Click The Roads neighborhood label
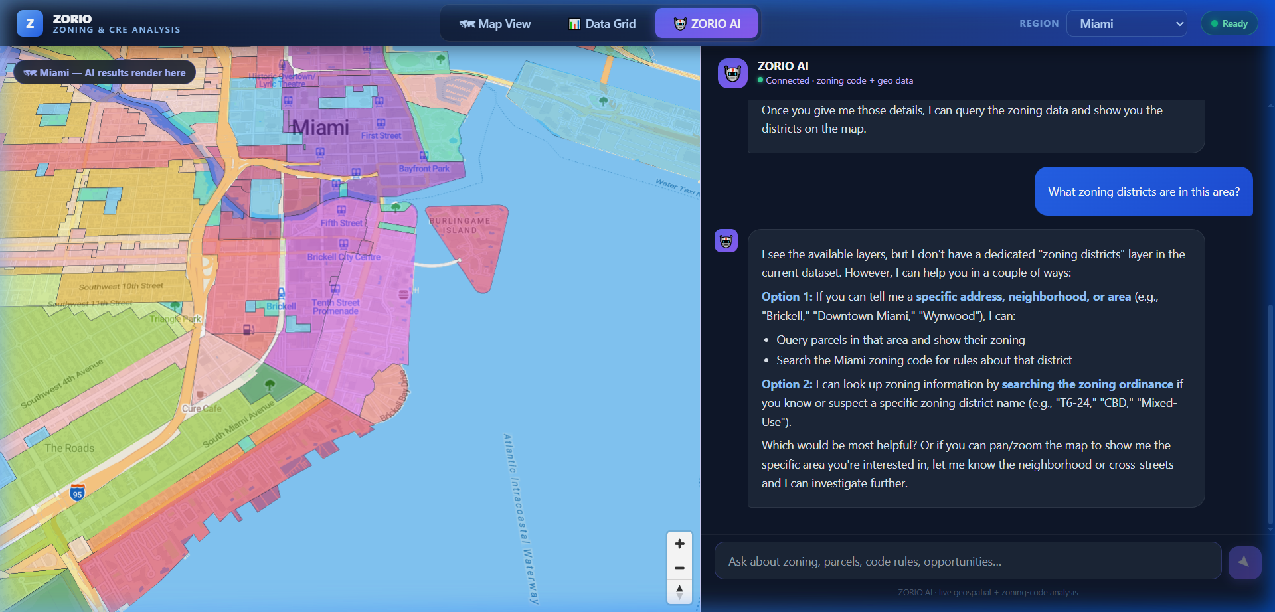Screen dimensions: 1275x612 coord(70,448)
